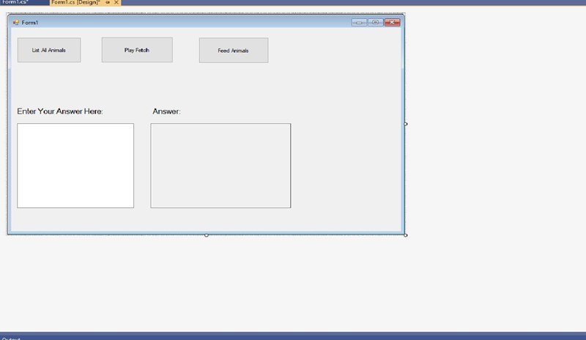Screen dimensions: 586x340
Task: Click the Form1 title bar icon
Action: (15, 23)
